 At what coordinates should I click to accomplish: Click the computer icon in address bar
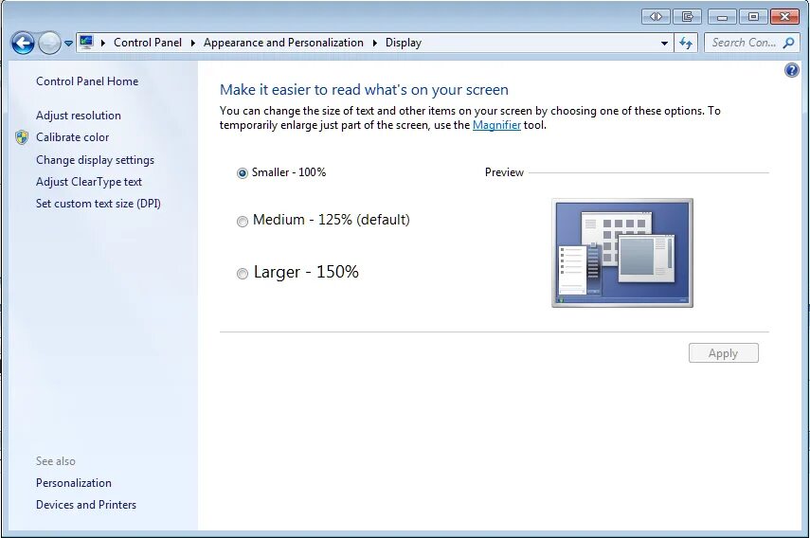(x=86, y=43)
